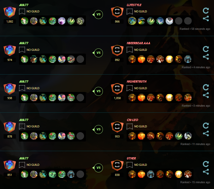
Task: Replay the battle against LLFESTYLE
Action: tap(206, 11)
